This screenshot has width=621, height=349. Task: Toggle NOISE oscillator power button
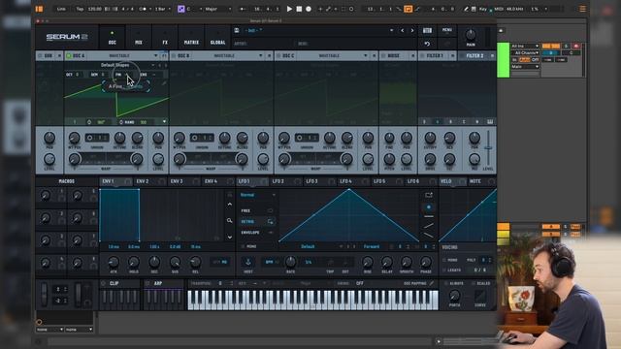[x=383, y=56]
